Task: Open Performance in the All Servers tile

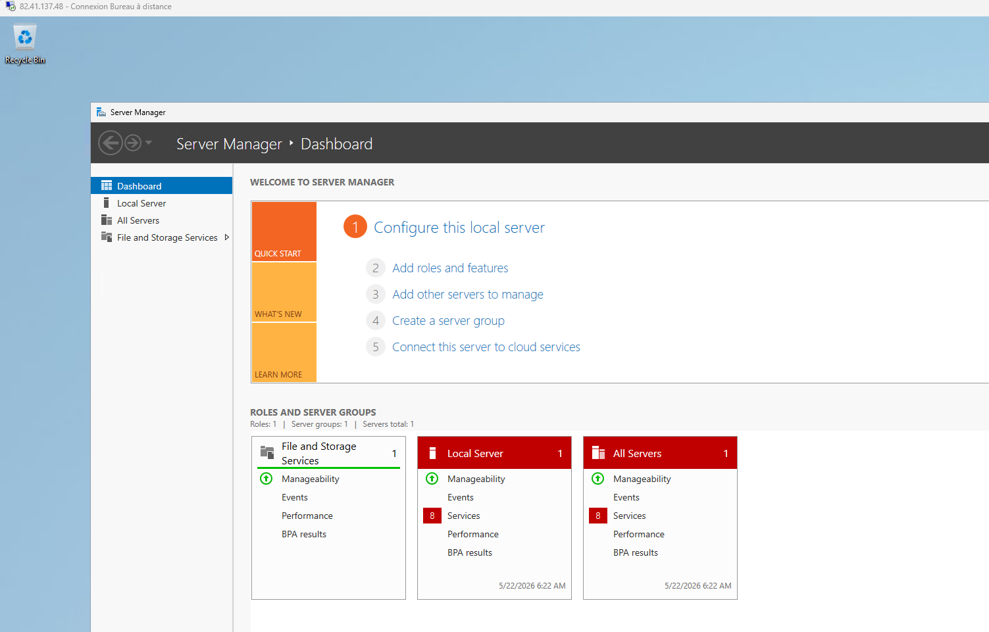Action: (x=639, y=534)
